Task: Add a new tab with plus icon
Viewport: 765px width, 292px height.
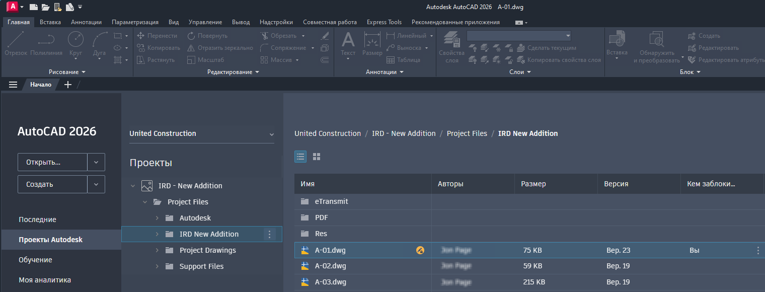Action: (x=68, y=85)
